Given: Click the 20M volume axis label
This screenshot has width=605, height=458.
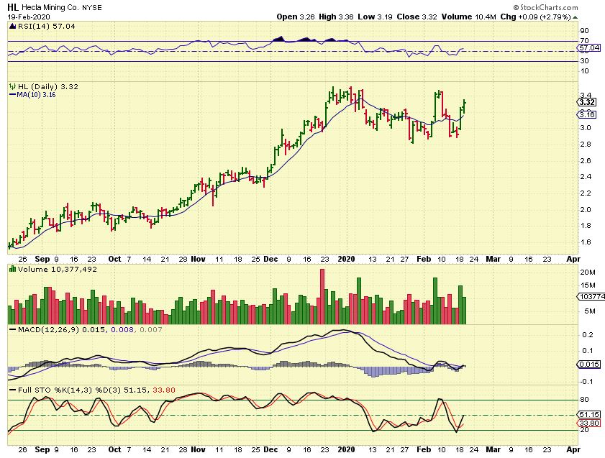Looking at the screenshot, I should [x=587, y=272].
